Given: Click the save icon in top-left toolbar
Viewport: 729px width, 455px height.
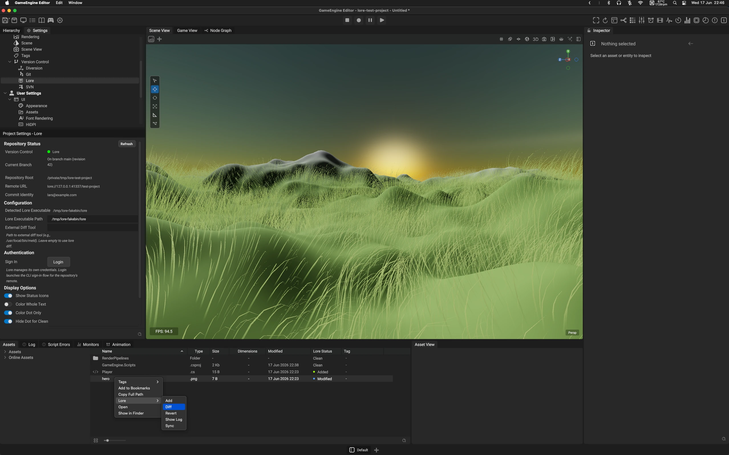Looking at the screenshot, I should 5,20.
